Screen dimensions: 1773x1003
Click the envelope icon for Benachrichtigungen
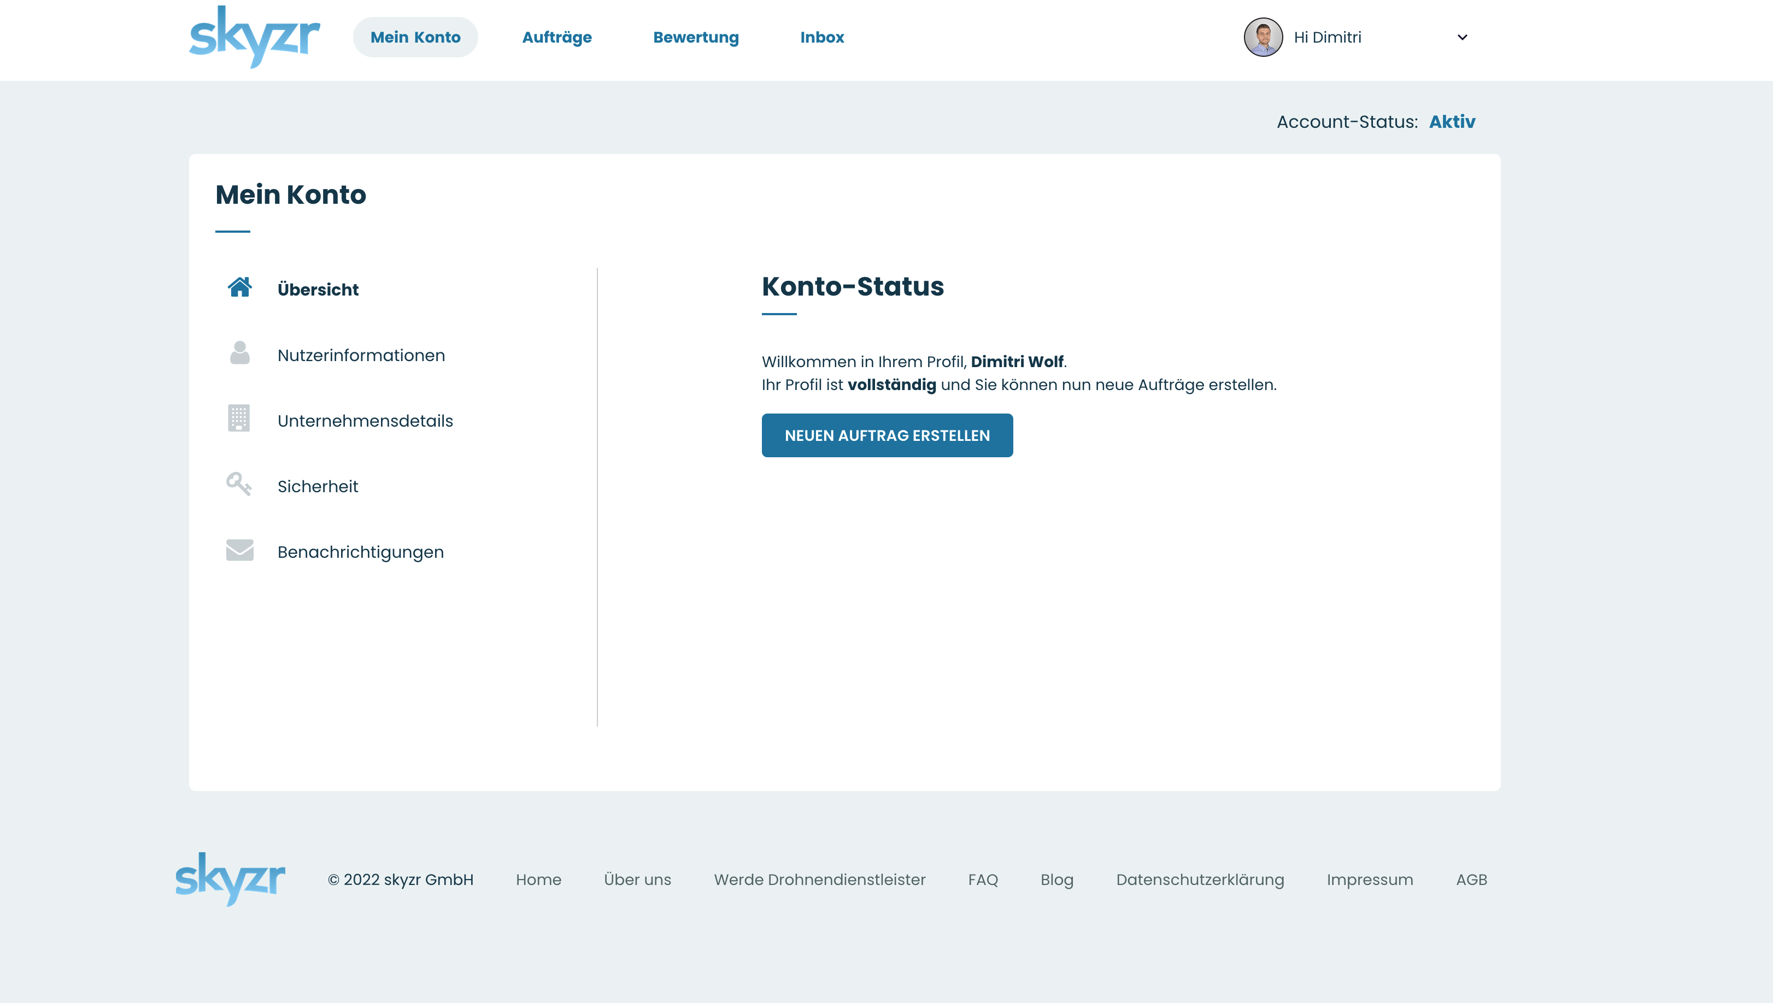point(239,551)
